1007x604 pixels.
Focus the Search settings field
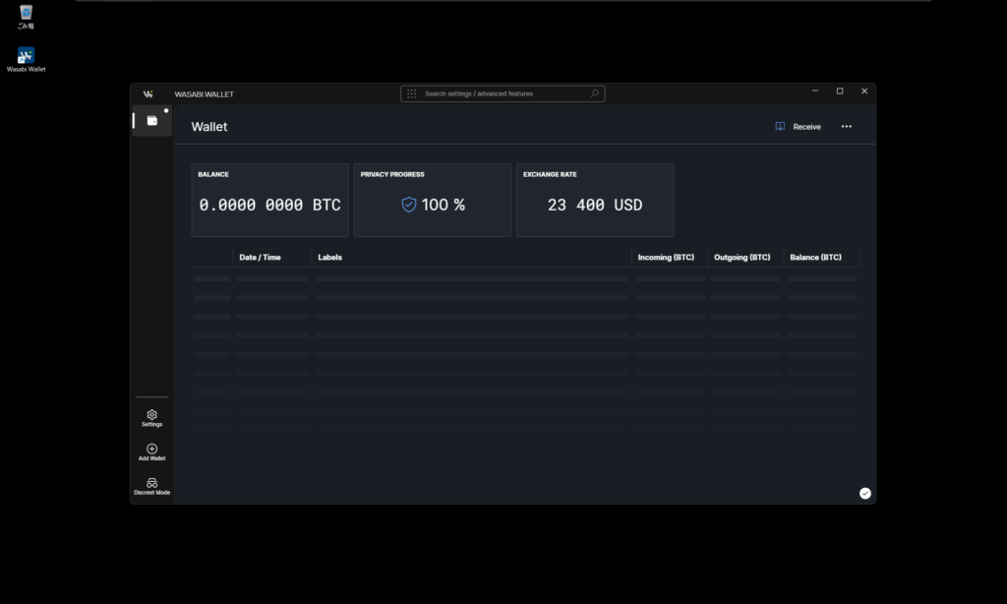click(503, 93)
